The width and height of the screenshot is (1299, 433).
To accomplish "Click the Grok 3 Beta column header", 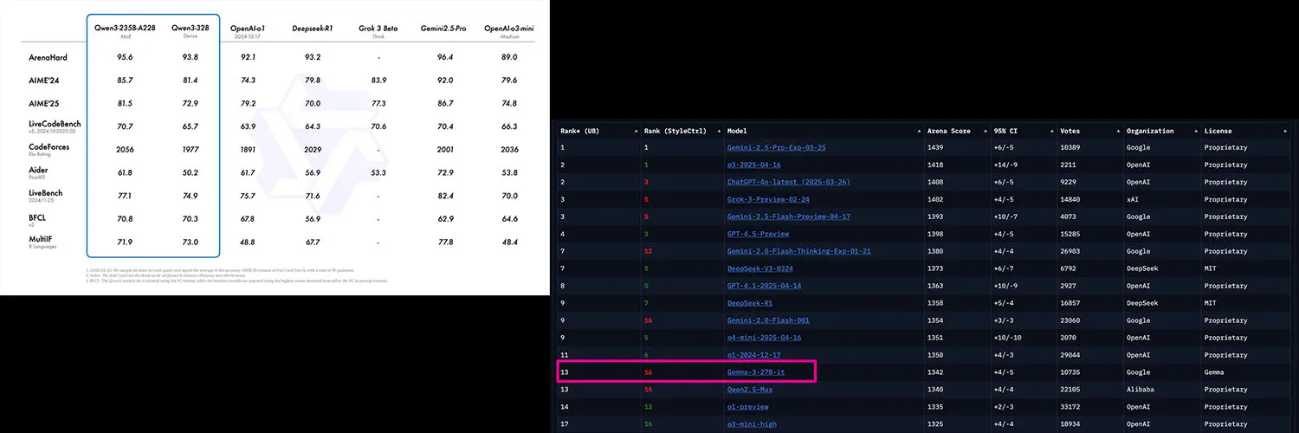I will pyautogui.click(x=378, y=28).
